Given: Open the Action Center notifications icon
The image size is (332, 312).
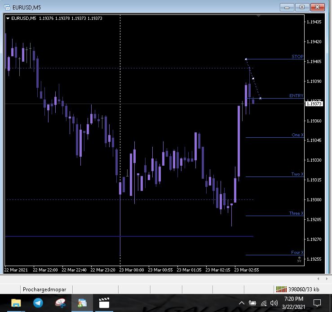Looking at the screenshot, I should click(317, 303).
